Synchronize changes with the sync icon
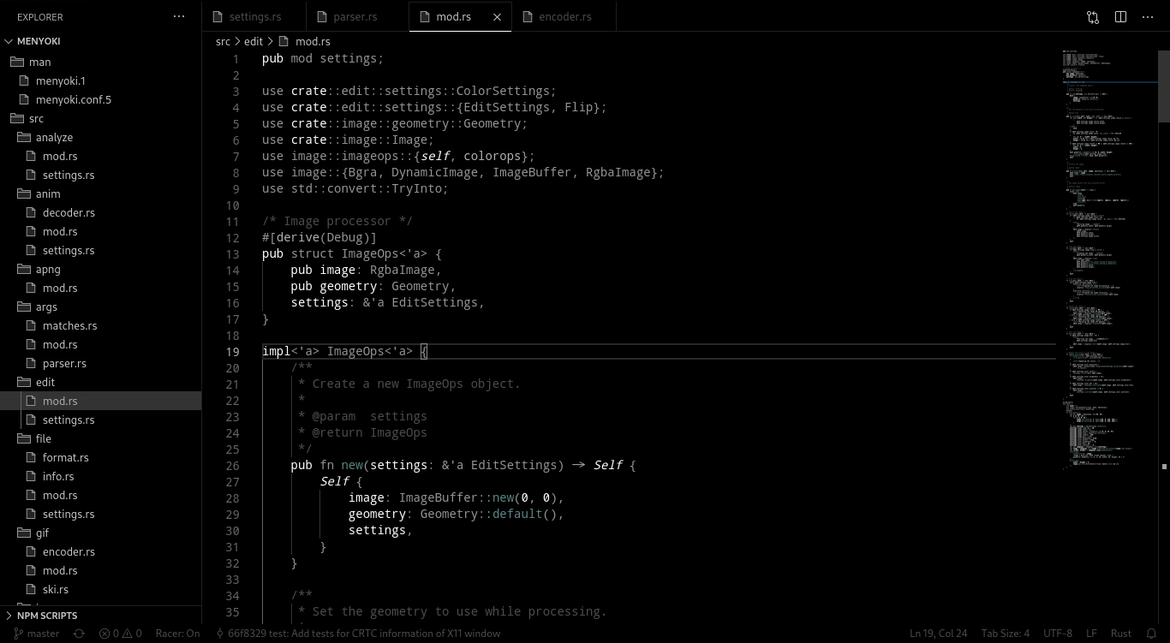Viewport: 1170px width, 643px height. 79,634
